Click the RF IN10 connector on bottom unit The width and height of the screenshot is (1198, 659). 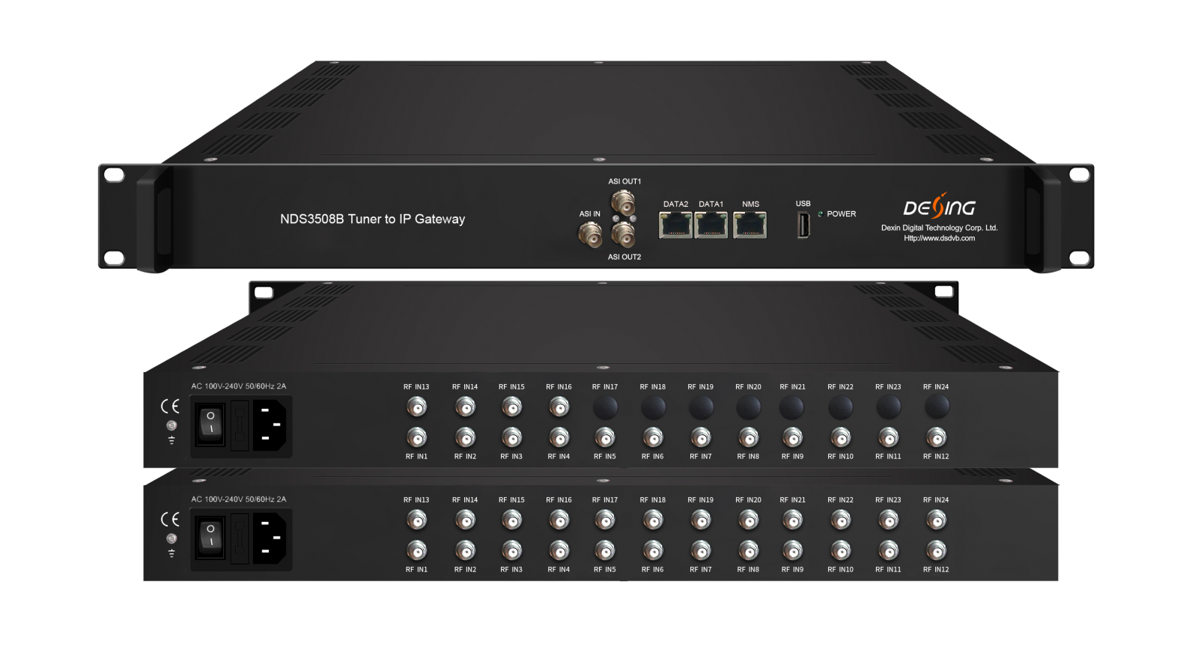click(841, 550)
